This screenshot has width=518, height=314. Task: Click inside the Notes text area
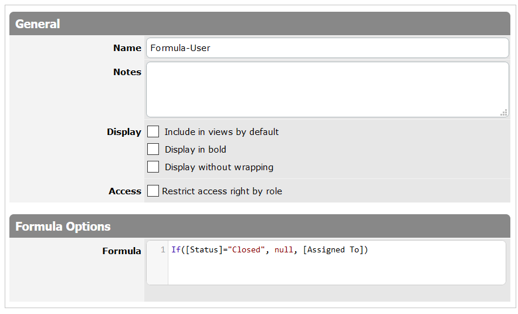(327, 90)
